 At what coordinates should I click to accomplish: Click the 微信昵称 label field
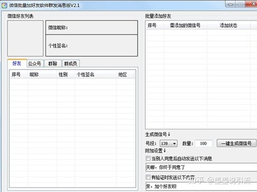tap(91, 28)
